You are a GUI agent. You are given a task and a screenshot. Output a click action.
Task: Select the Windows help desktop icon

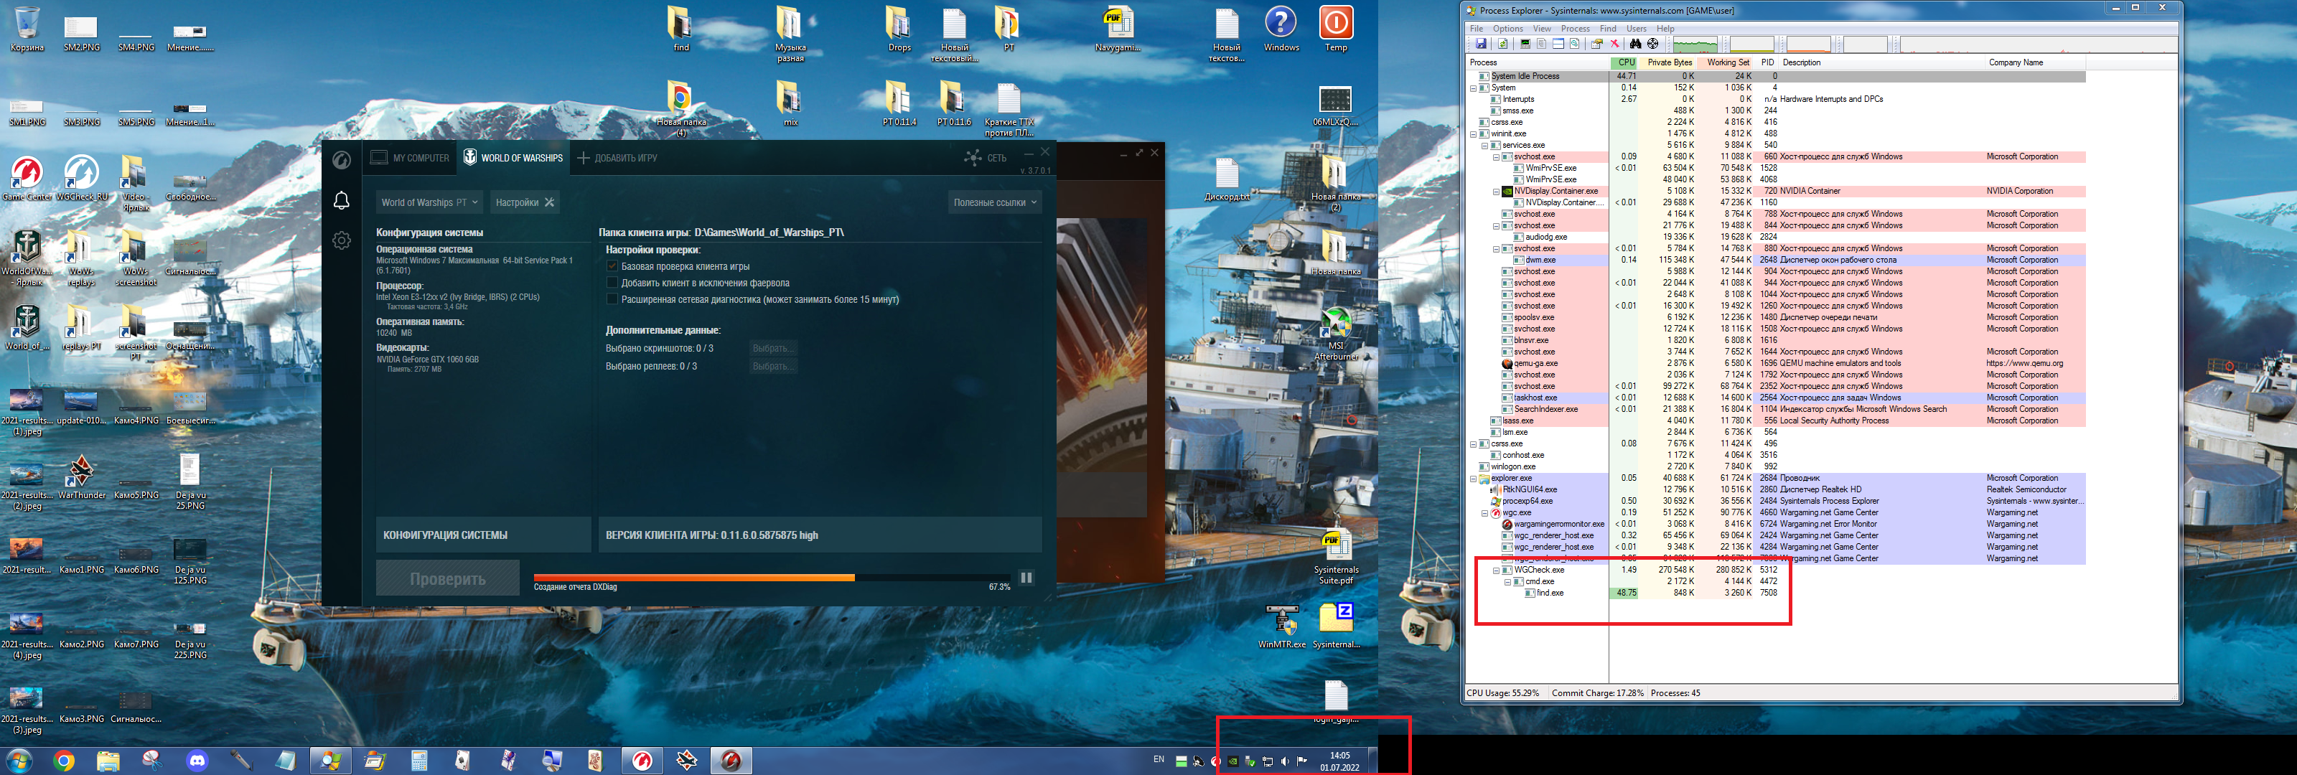point(1281,29)
